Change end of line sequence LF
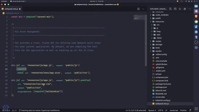 tap(166, 110)
